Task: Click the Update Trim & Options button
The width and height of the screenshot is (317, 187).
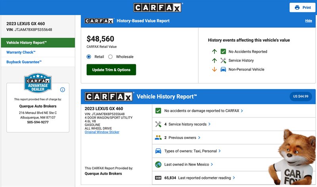Action: point(111,70)
